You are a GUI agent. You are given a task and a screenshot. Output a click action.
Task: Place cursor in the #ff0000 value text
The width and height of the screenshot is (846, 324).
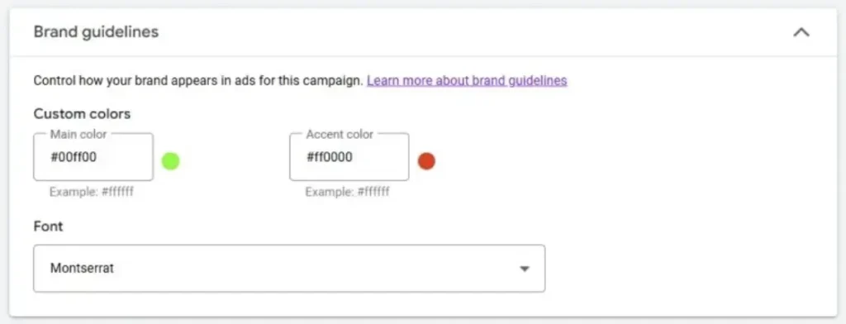329,157
